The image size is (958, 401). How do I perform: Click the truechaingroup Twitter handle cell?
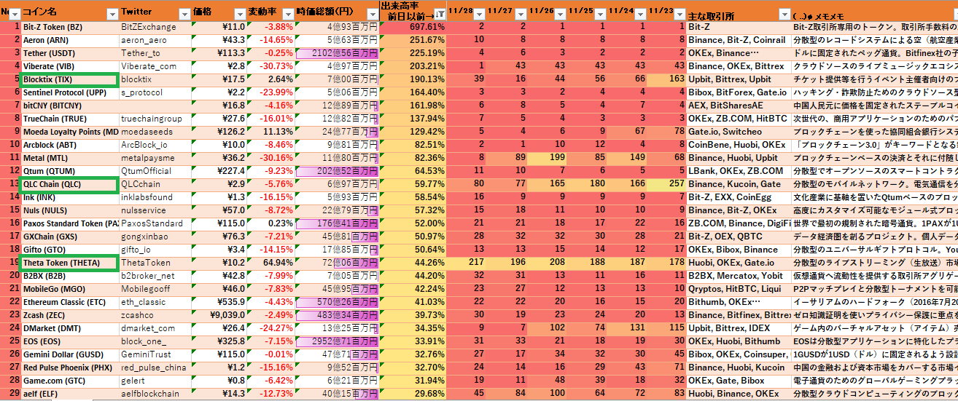click(155, 119)
